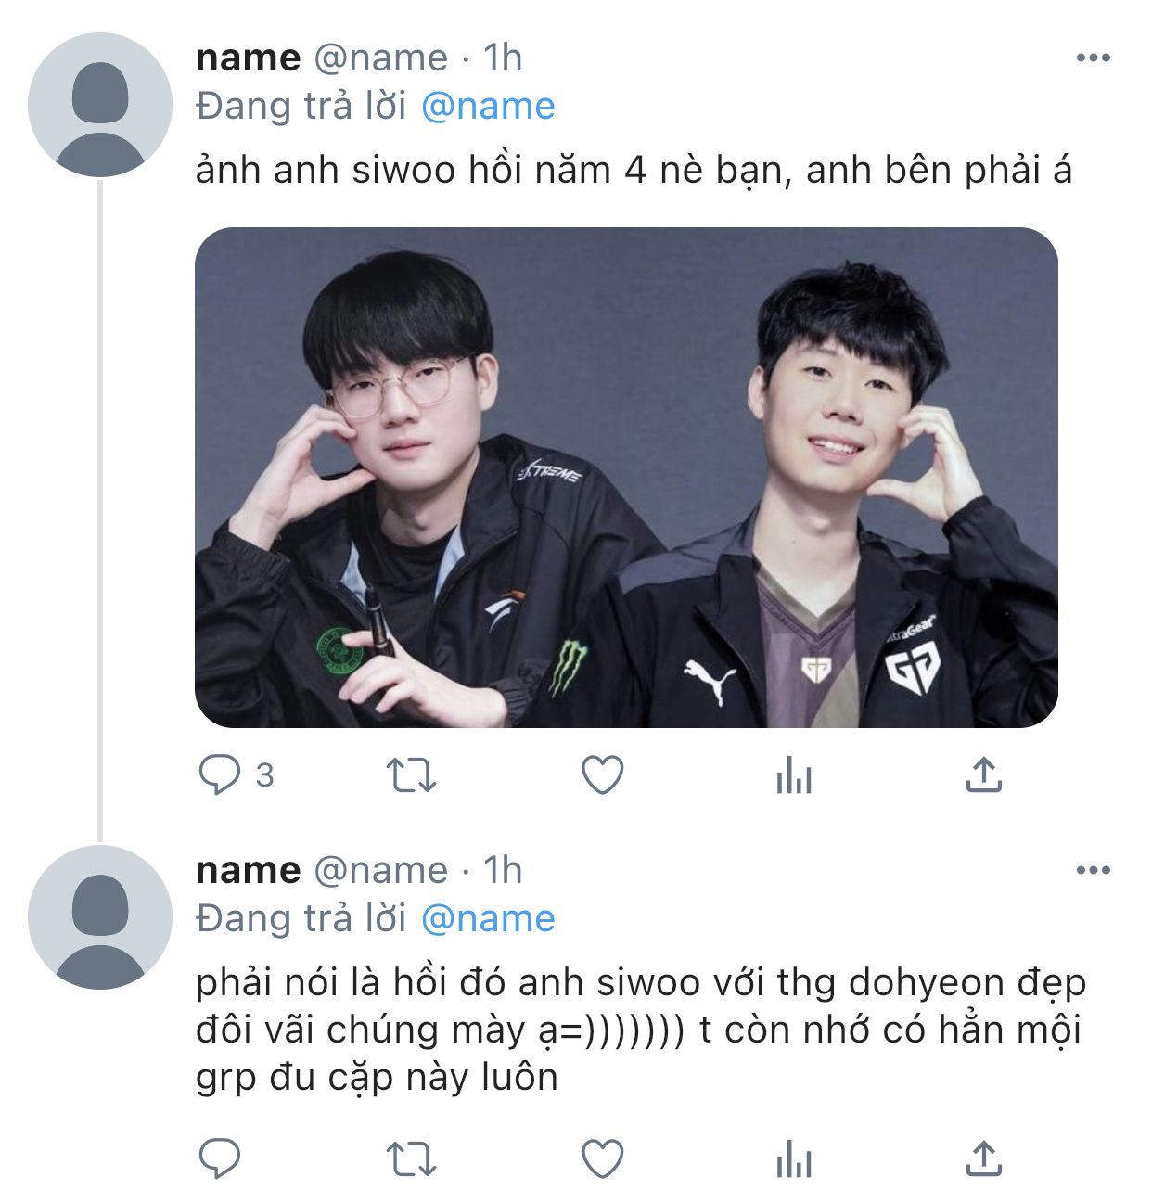Open more options menu on second tweet

[x=1094, y=870]
